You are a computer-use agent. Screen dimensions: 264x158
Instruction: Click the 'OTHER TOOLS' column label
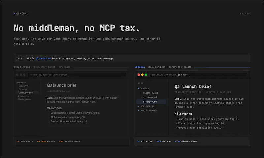coord(22,67)
